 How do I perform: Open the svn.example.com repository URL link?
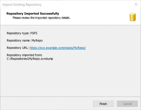57,48
